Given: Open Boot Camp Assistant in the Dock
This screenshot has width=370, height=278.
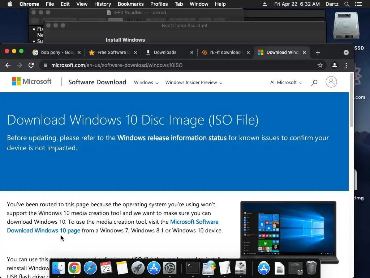Looking at the screenshot, I should pos(240,268).
